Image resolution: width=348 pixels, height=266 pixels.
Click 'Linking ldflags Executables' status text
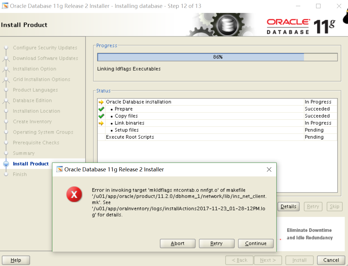click(x=129, y=69)
